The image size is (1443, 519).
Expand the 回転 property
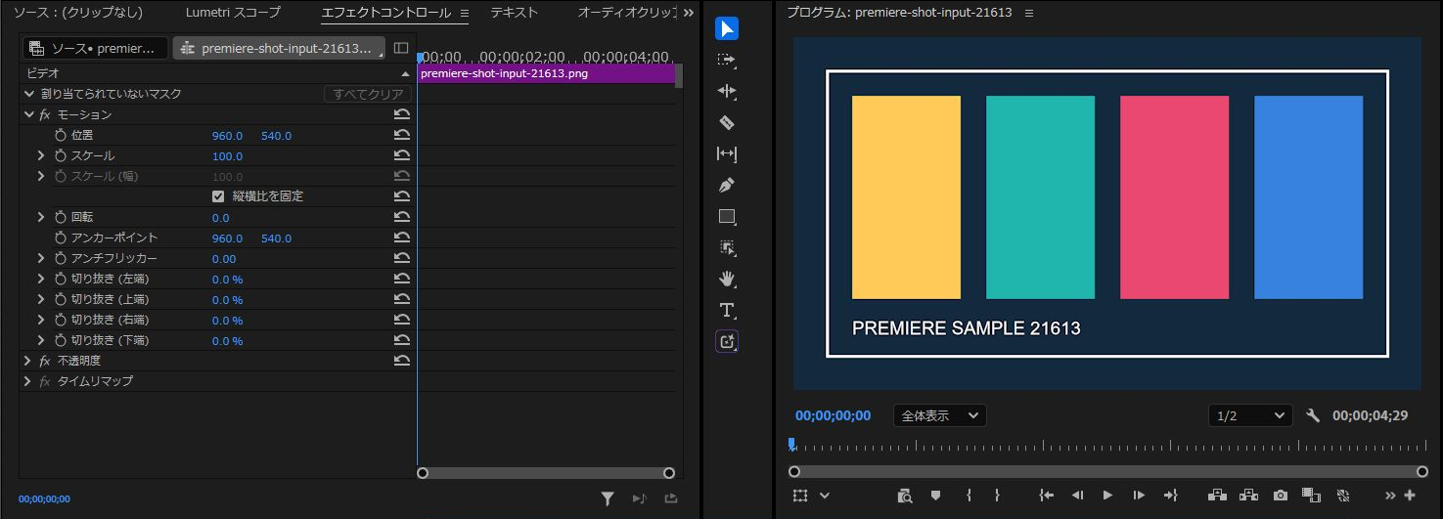(41, 218)
